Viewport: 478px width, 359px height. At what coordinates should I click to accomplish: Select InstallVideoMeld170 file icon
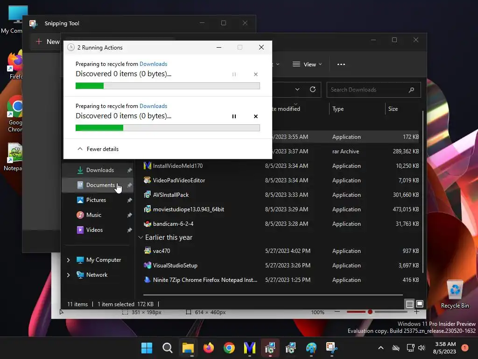point(148,166)
